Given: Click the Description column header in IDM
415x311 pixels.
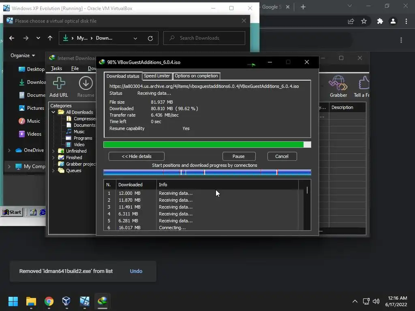Looking at the screenshot, I should 347,107.
